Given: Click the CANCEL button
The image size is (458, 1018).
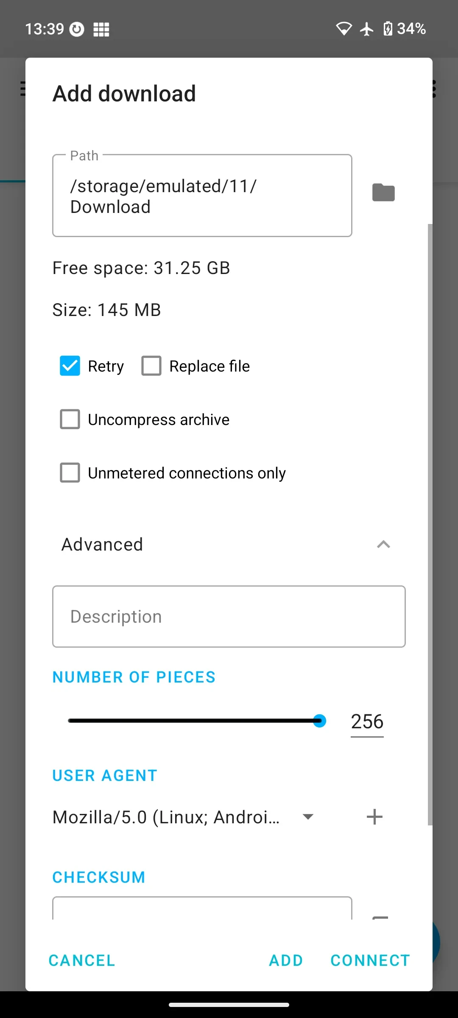Looking at the screenshot, I should (x=82, y=960).
